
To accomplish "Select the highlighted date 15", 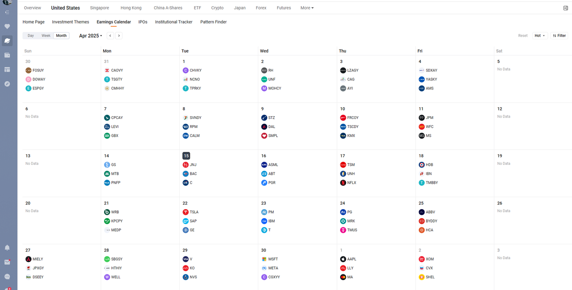I will point(186,156).
